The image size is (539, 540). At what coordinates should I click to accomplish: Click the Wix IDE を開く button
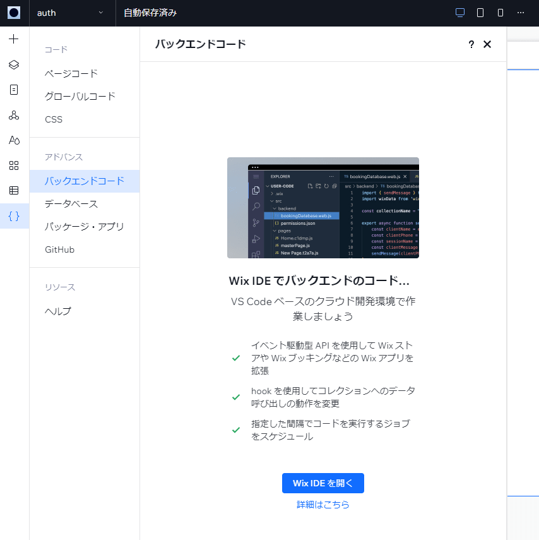click(x=323, y=483)
